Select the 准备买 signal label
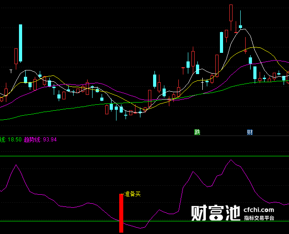Viewport: 289px width, 234px height. (x=132, y=194)
